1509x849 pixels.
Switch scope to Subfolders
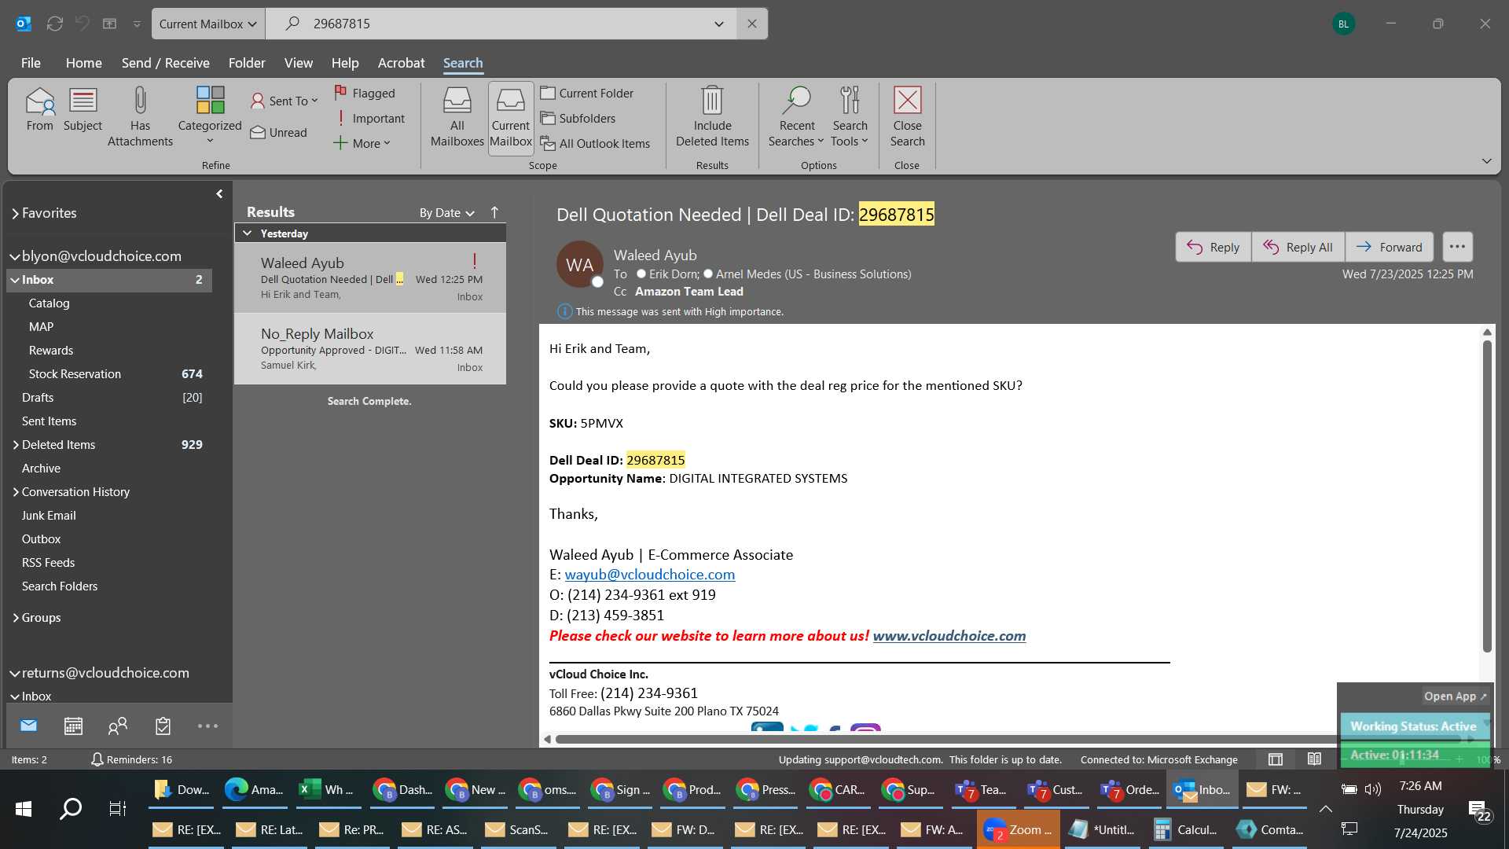pos(578,118)
